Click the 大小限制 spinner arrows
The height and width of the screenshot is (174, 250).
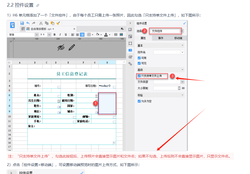[179, 88]
